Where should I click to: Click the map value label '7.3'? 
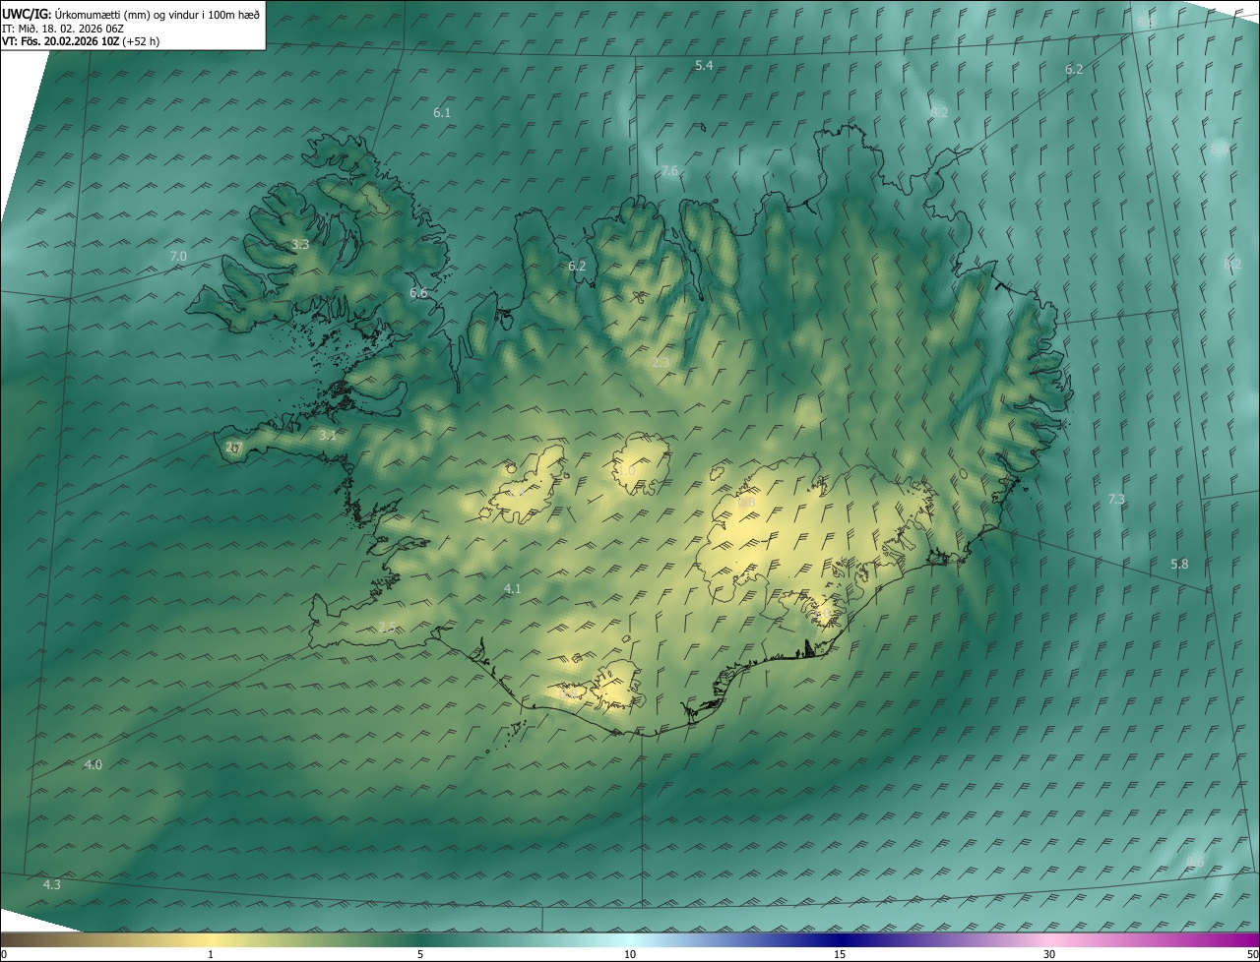tap(1116, 500)
